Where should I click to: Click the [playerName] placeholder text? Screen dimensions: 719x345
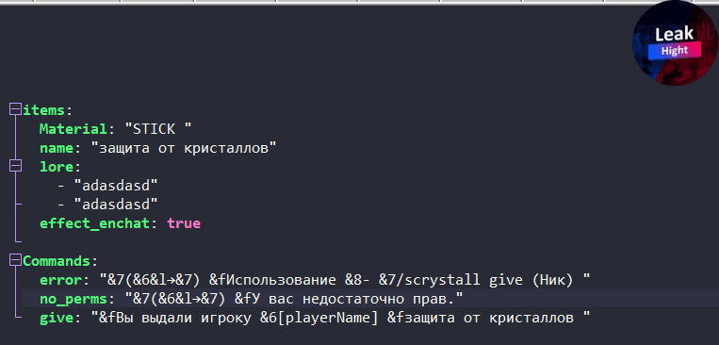328,318
